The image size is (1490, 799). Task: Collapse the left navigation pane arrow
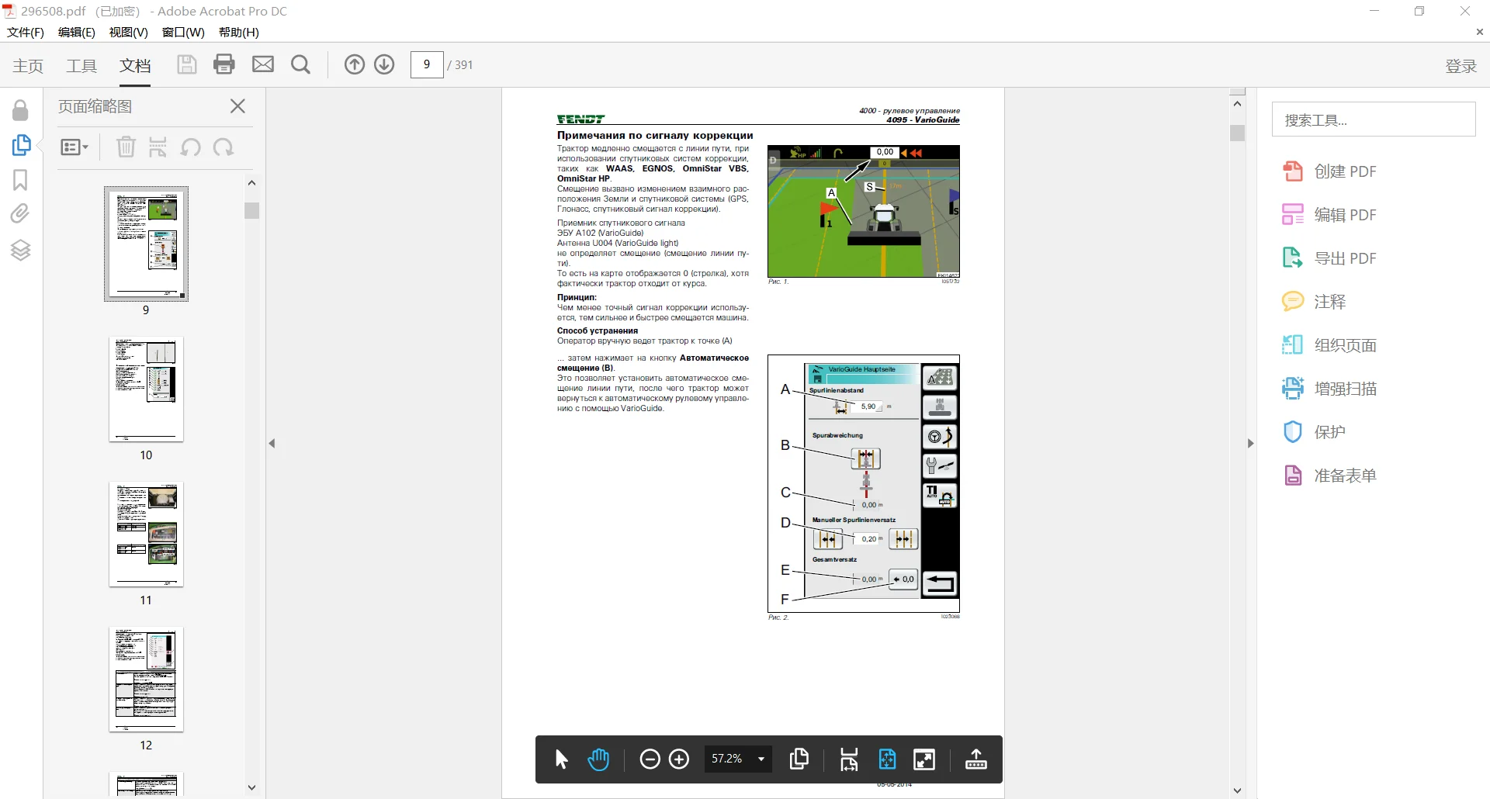tap(272, 444)
